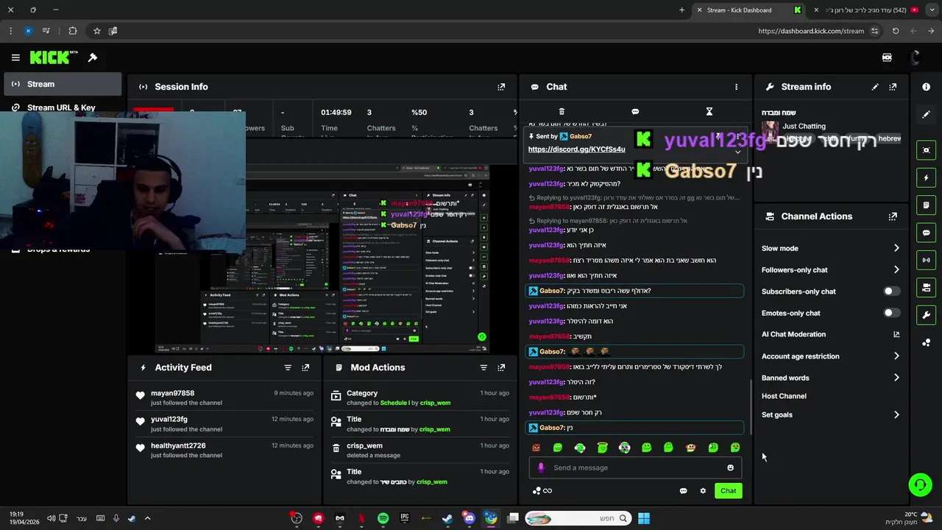
Task: Expand the pinned message chevron
Action: [737, 152]
